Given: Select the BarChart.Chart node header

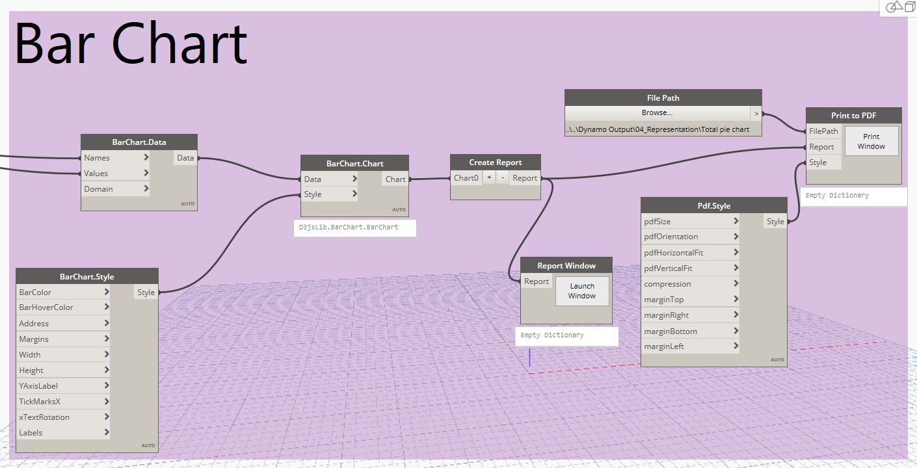Looking at the screenshot, I should 354,163.
